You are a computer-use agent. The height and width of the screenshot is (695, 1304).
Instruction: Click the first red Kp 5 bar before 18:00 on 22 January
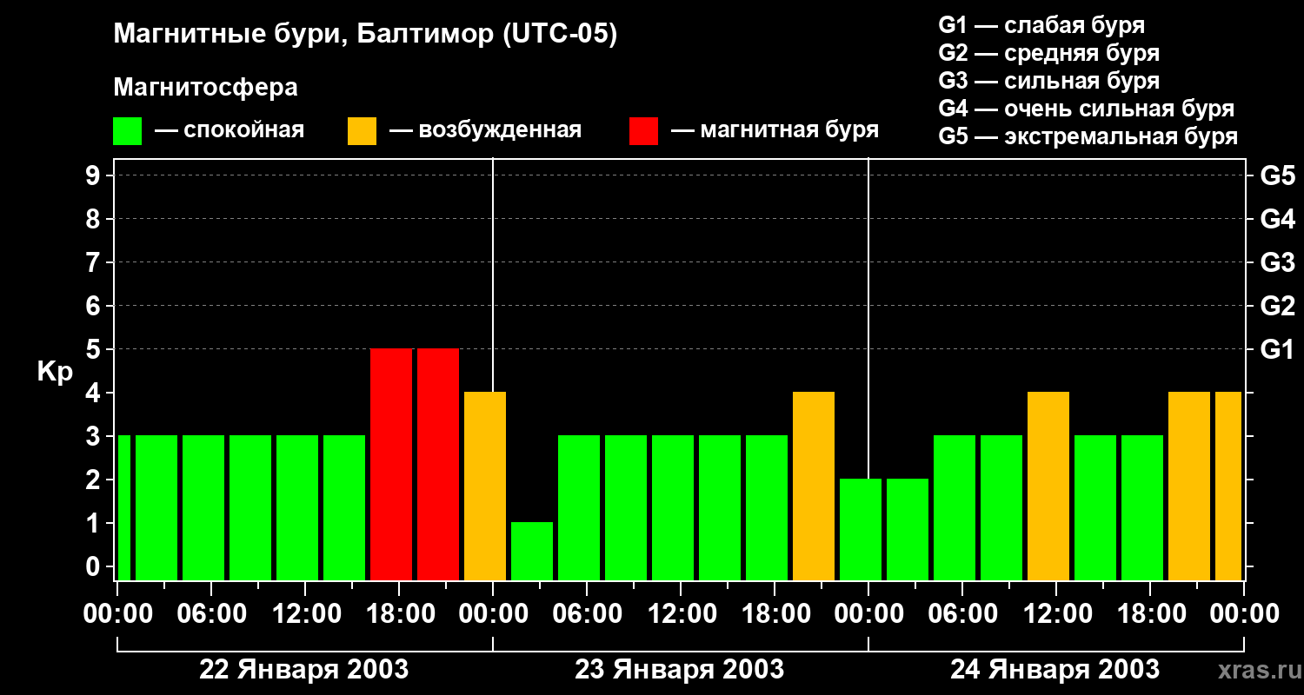tap(391, 465)
